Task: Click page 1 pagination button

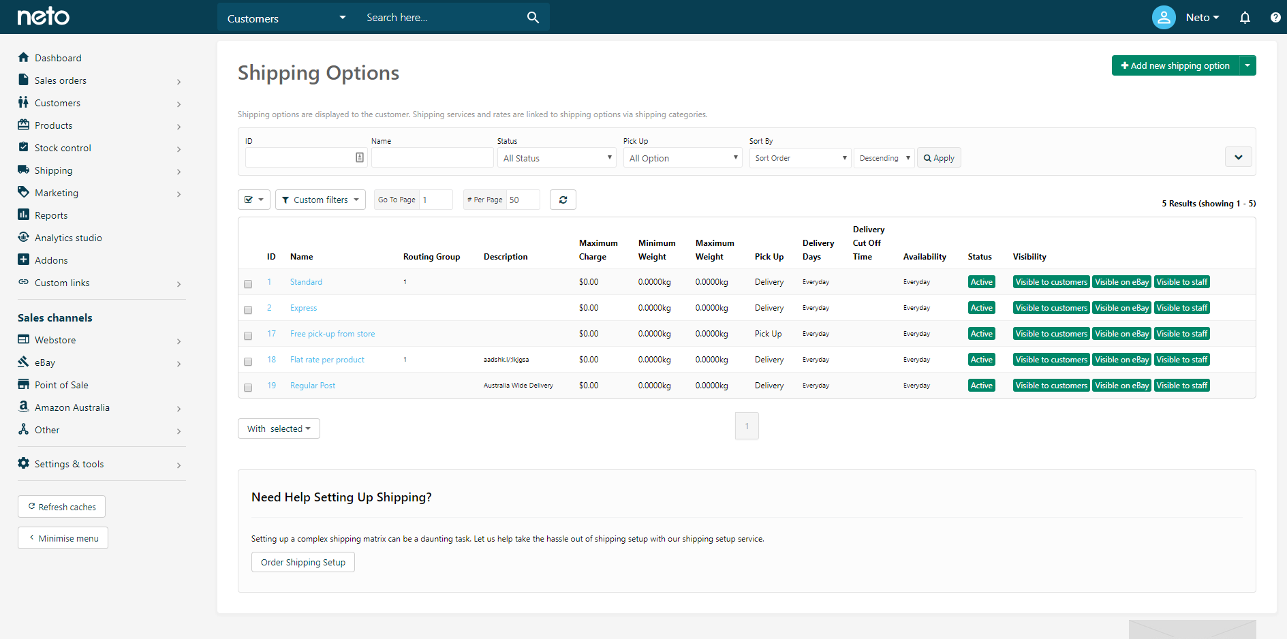Action: 747,426
